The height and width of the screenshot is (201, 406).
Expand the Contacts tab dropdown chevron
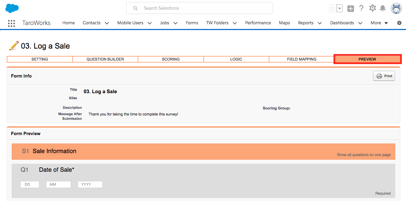(x=107, y=23)
